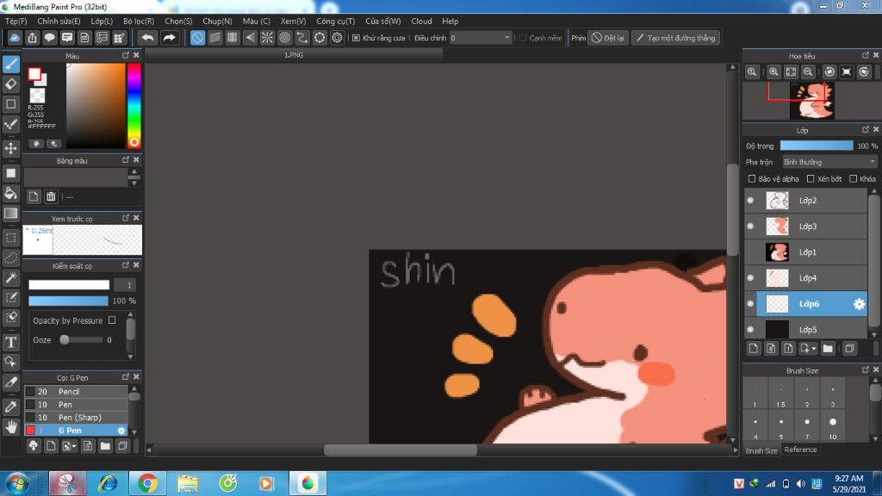Select the Move tool with four arrows
This screenshot has width=882, height=496.
pos(11,148)
